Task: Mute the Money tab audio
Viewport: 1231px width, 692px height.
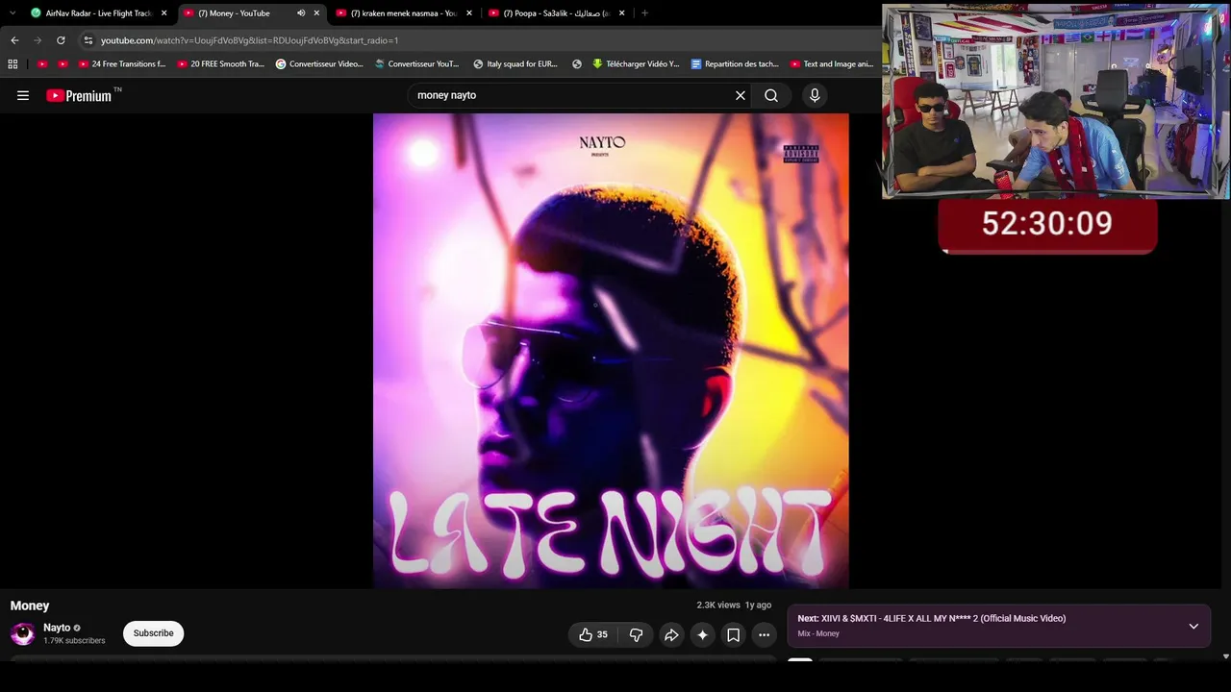Action: (x=301, y=13)
